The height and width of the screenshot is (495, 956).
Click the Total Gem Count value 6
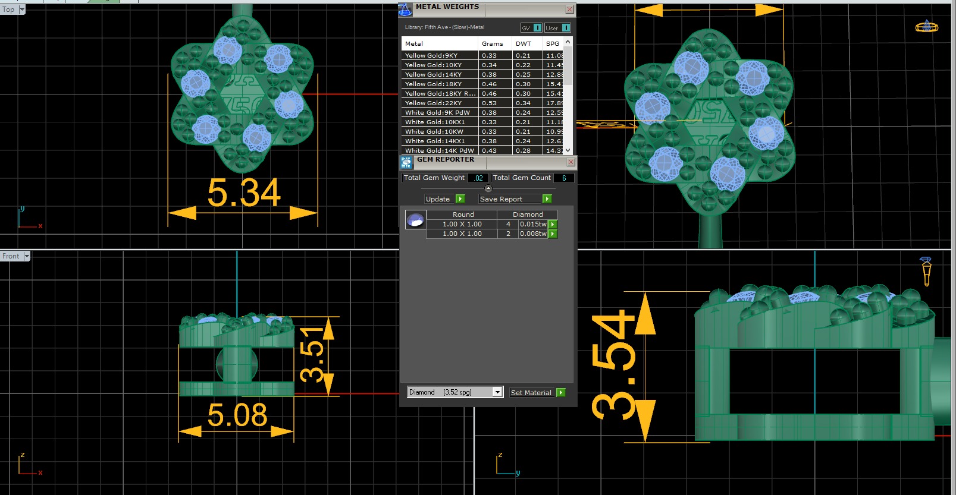pyautogui.click(x=564, y=178)
